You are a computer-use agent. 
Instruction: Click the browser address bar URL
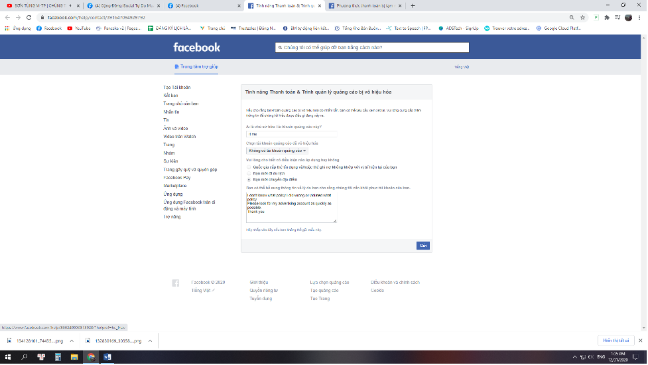[x=96, y=17]
